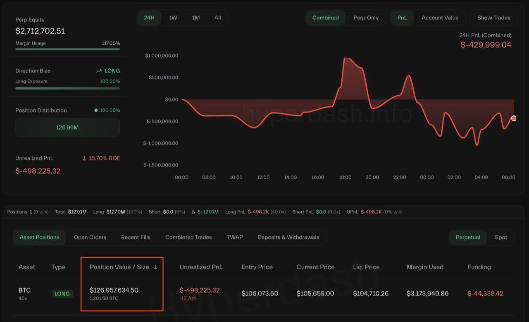Open the Completed Trades tab

tap(188, 237)
